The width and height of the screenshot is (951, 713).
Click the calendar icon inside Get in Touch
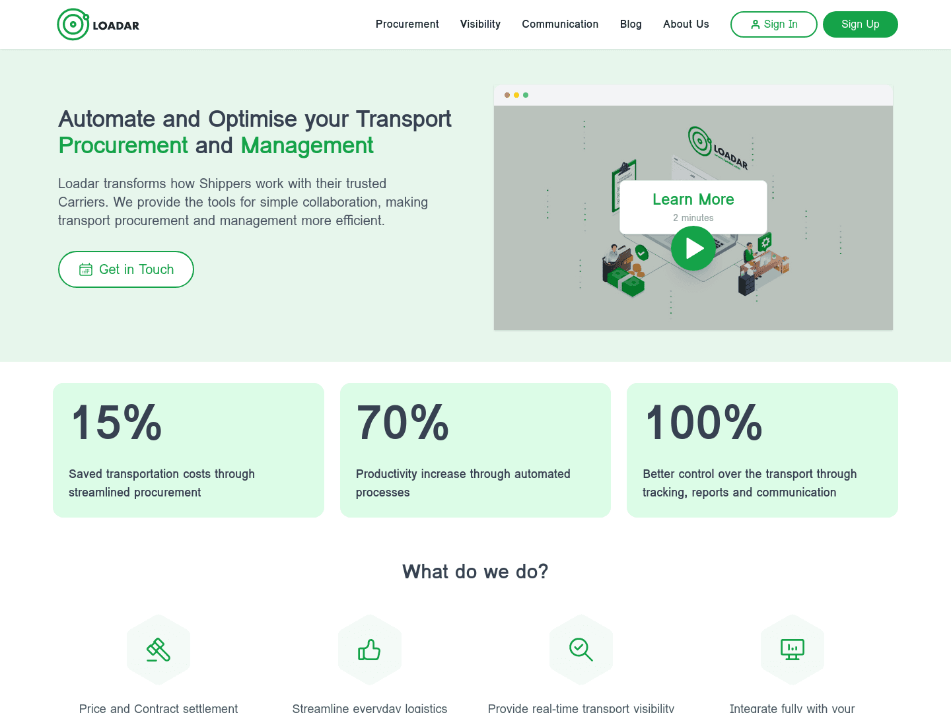point(86,269)
